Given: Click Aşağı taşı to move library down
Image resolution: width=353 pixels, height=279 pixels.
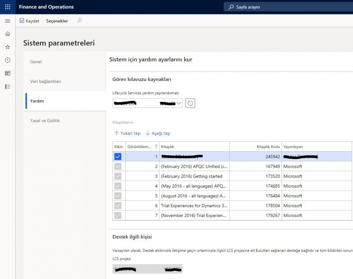Looking at the screenshot, I should pyautogui.click(x=158, y=133).
